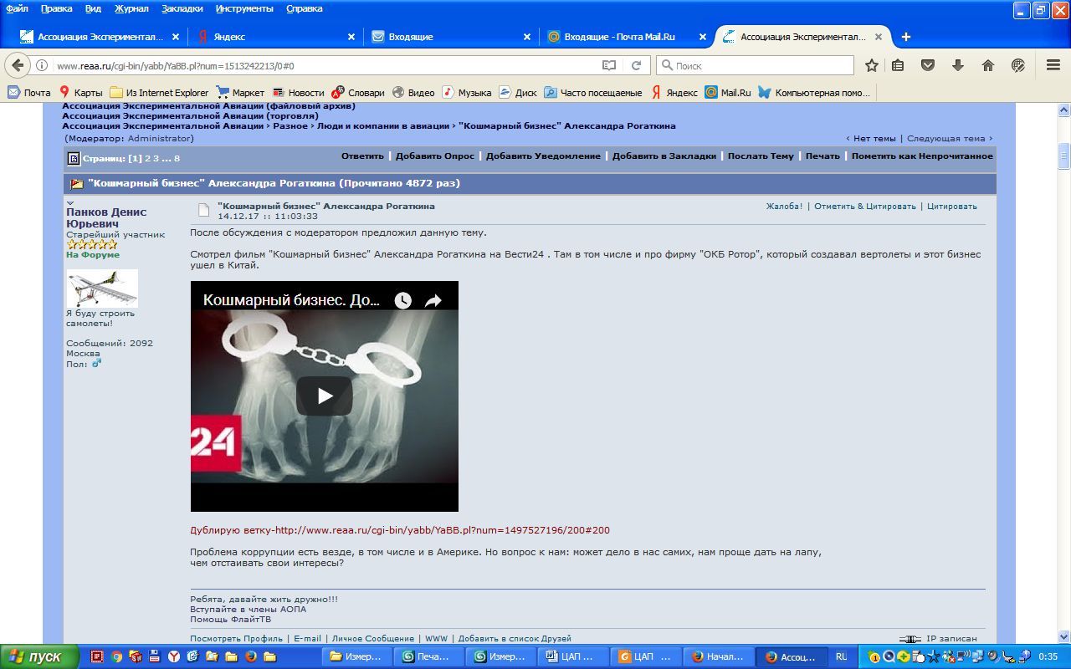Open a new tab with plus button
The image size is (1071, 669).
906,37
